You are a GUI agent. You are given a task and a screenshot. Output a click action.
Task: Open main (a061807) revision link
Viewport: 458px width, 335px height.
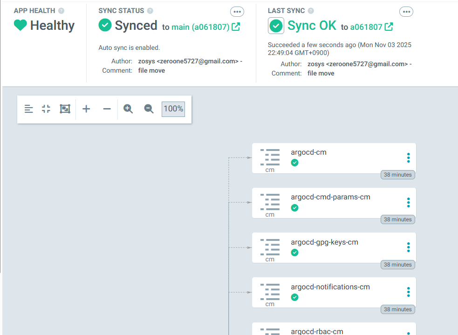point(200,27)
